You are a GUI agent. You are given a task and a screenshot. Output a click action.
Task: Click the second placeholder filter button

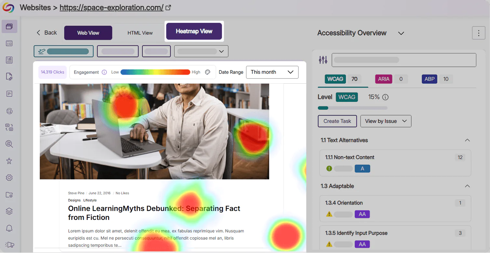[118, 51]
